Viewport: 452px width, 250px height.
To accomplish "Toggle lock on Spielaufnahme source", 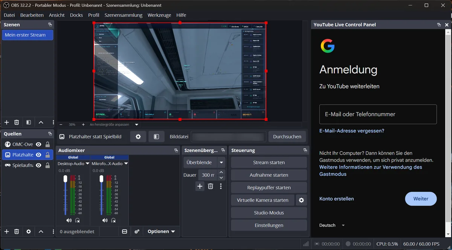I will pyautogui.click(x=47, y=165).
